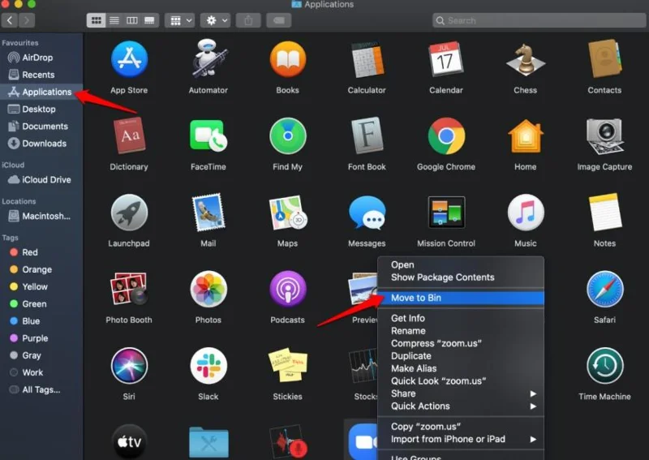The width and height of the screenshot is (649, 460).
Task: Click the Books app icon
Action: pyautogui.click(x=288, y=59)
